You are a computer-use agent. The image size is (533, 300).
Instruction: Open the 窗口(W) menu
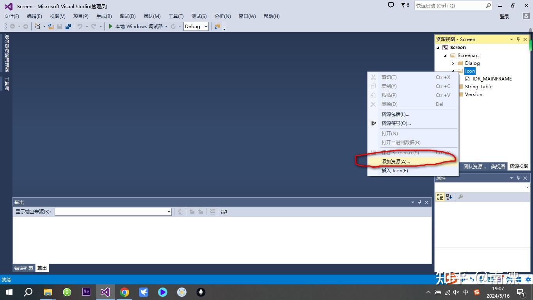coord(247,16)
